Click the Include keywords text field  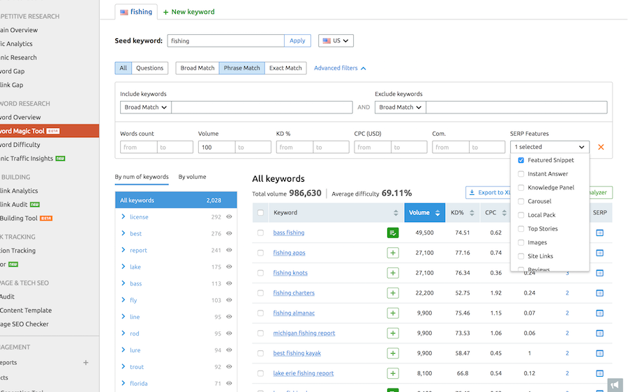pyautogui.click(x=262, y=107)
